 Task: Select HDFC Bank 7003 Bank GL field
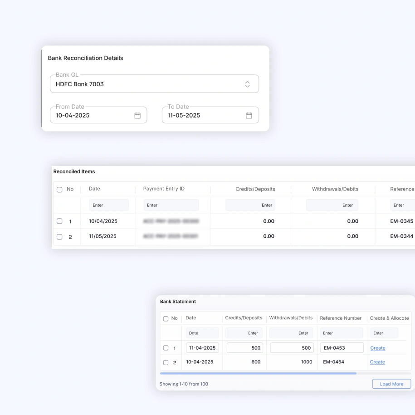pos(145,84)
